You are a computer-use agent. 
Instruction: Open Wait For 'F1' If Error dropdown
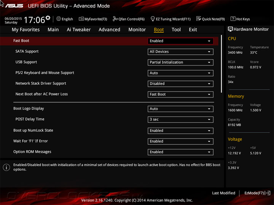click(x=180, y=141)
